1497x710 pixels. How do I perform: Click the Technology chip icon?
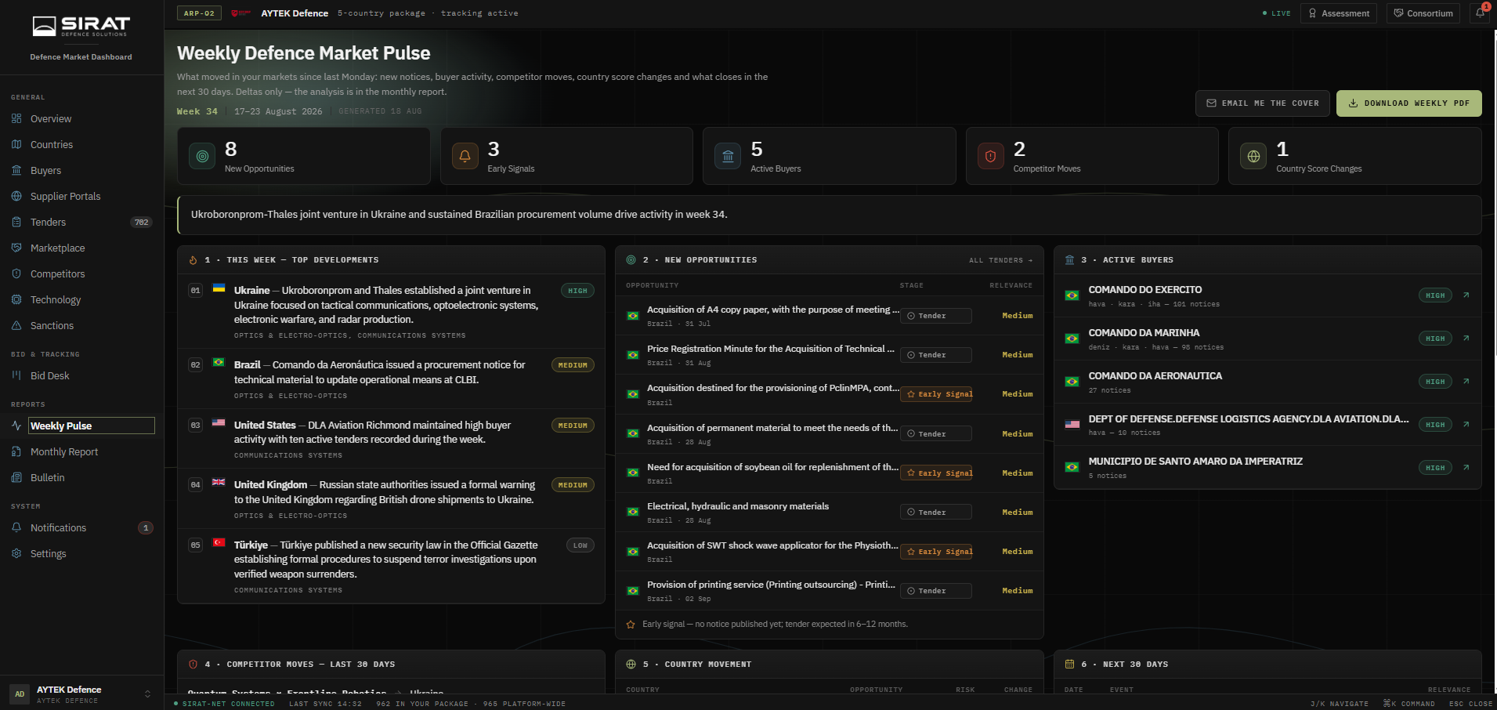[x=16, y=300]
